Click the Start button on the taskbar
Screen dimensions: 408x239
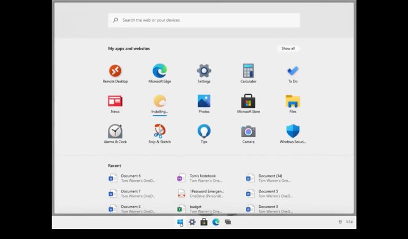[180, 222]
